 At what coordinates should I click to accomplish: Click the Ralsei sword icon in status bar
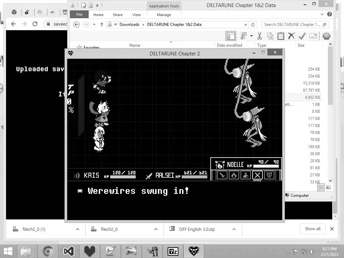149,176
